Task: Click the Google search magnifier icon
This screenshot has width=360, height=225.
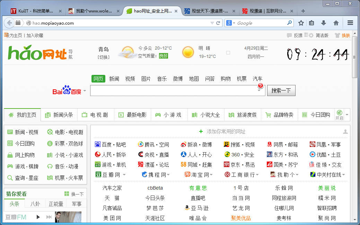Action: click(x=290, y=23)
